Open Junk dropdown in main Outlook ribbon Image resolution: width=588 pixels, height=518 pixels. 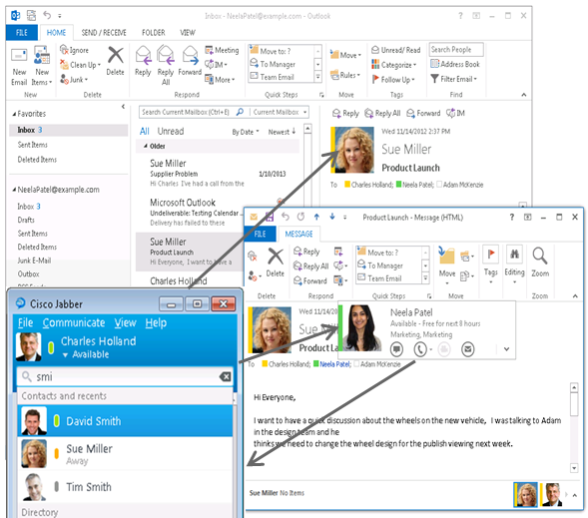[74, 80]
